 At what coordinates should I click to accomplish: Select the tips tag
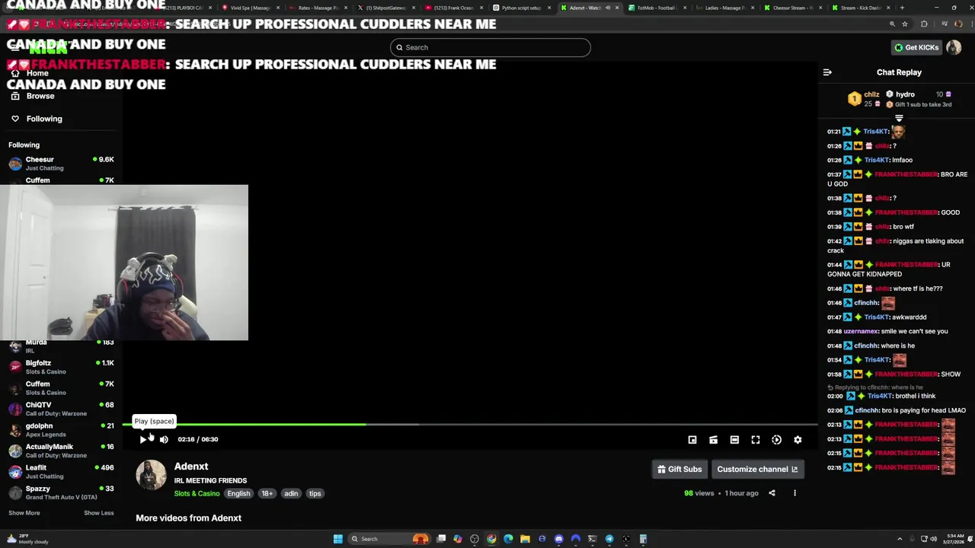pyautogui.click(x=315, y=493)
